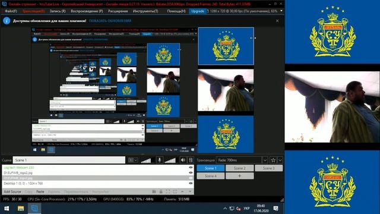The image size is (380, 214).
Task: Expand the scene preview layout dropdown
Action: pos(136,160)
